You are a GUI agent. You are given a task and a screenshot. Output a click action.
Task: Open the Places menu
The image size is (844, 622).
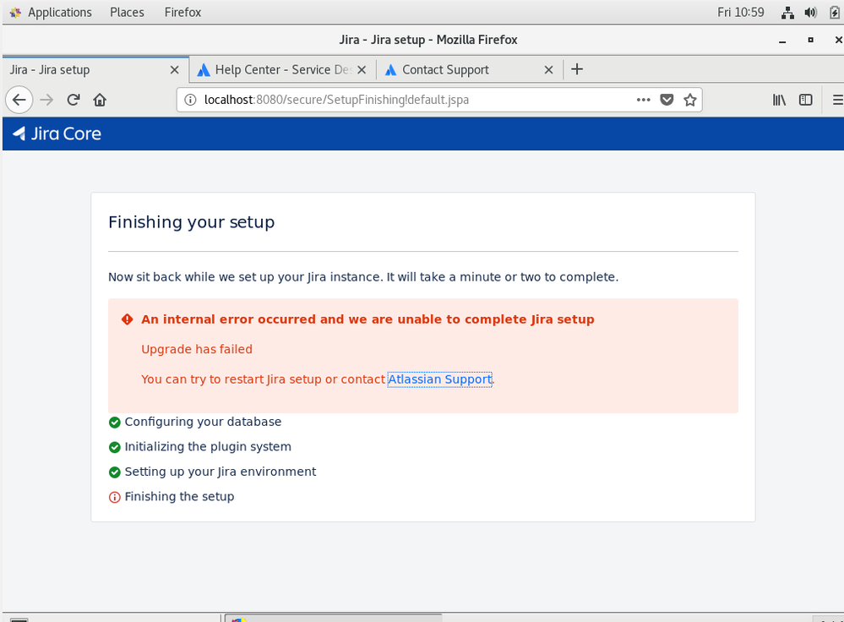pos(127,13)
